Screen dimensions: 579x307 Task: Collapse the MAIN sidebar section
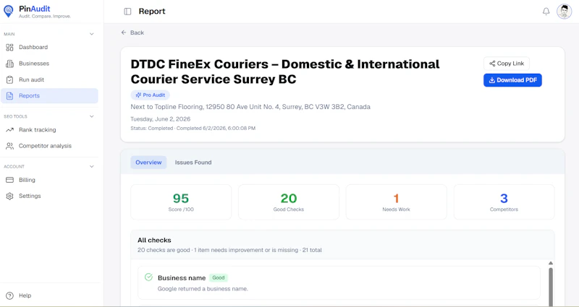[92, 34]
